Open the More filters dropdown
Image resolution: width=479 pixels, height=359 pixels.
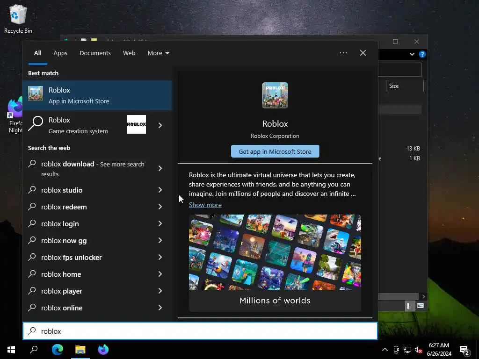coord(158,53)
